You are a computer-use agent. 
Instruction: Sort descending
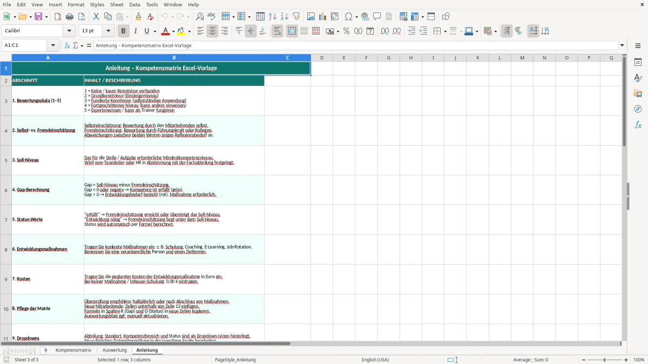point(285,17)
